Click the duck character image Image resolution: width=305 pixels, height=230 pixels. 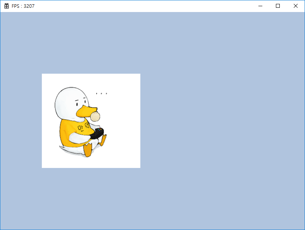pos(91,121)
